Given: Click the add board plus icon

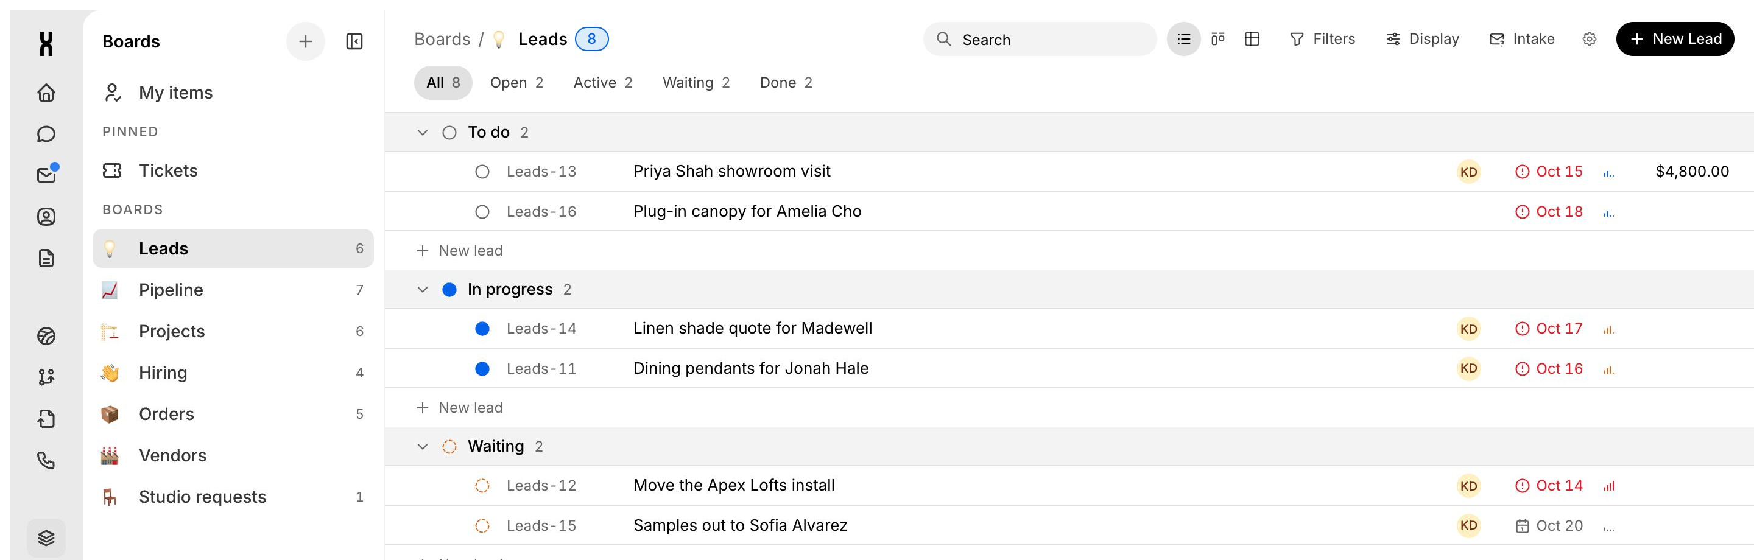Looking at the screenshot, I should pos(306,41).
